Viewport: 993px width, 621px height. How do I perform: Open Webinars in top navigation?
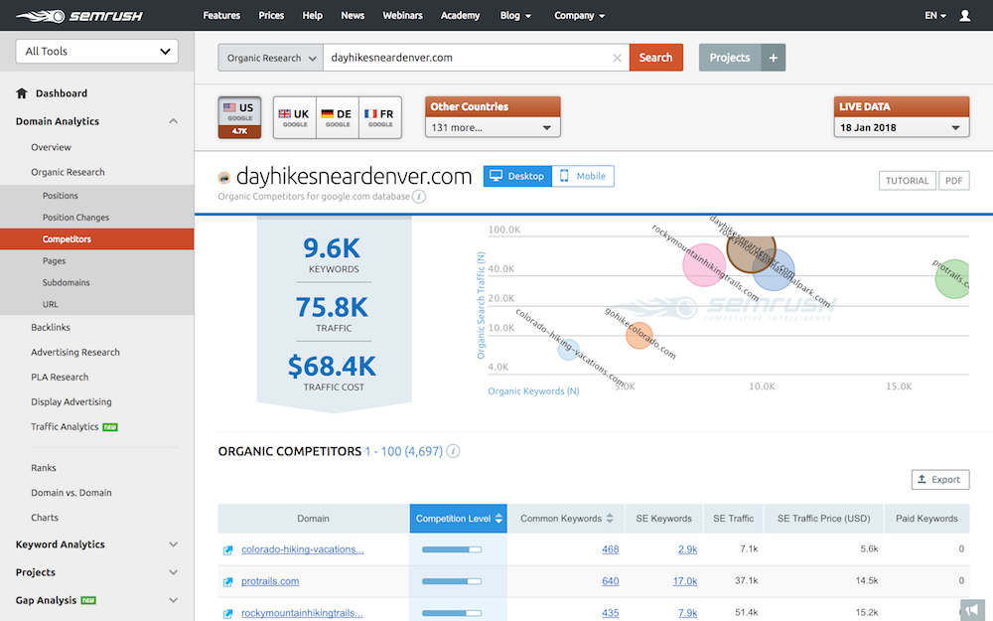click(x=403, y=15)
